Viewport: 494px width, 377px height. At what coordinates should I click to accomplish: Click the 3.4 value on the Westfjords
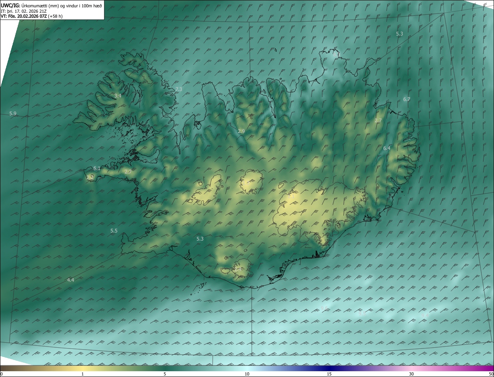tap(118, 96)
